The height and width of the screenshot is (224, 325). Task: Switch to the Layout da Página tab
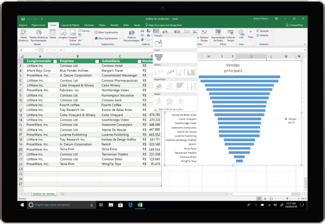click(x=70, y=25)
